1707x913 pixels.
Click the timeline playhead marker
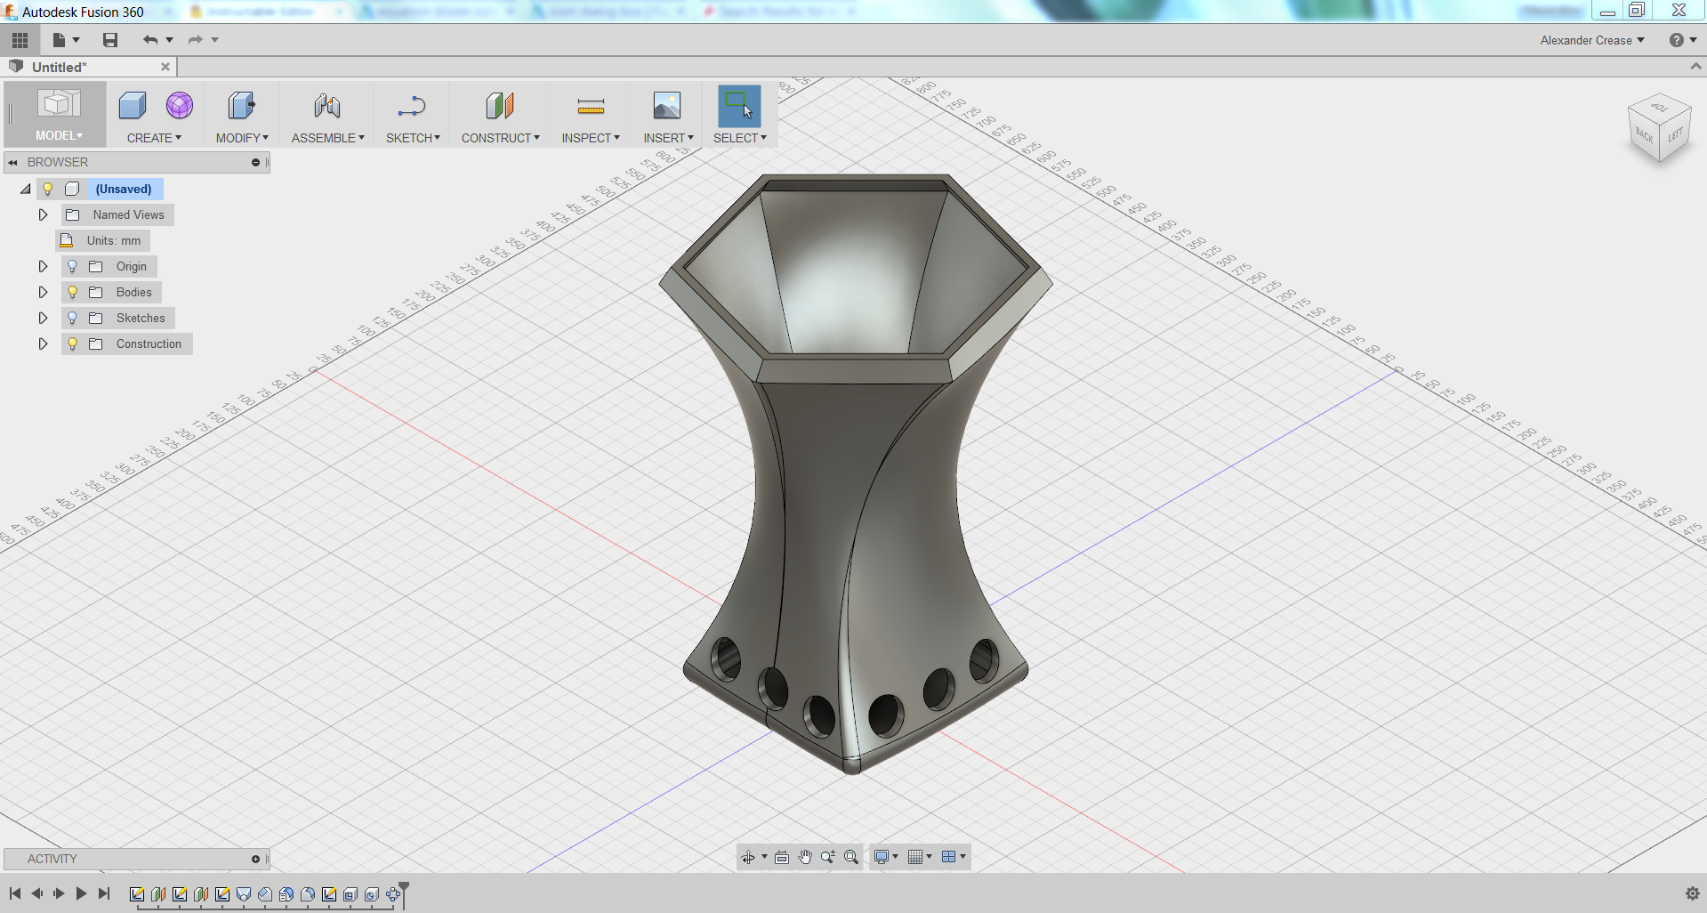[405, 890]
